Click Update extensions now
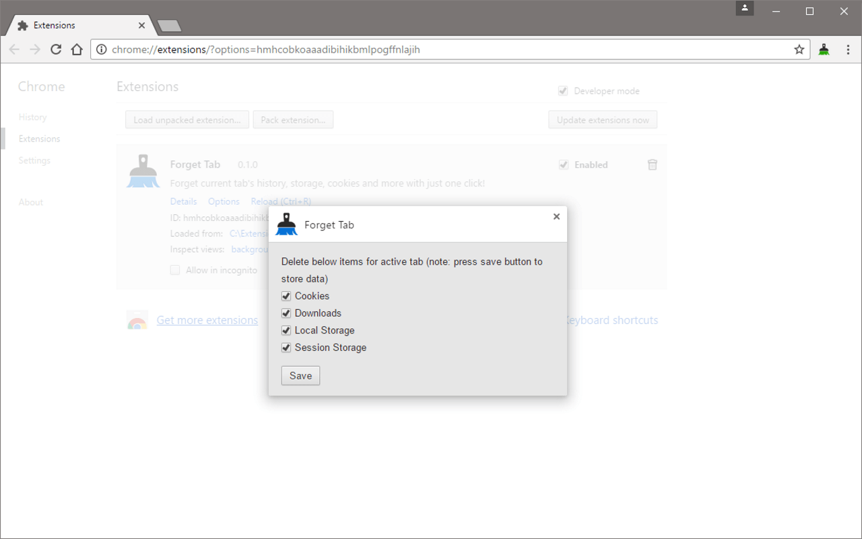862x539 pixels. pos(603,120)
